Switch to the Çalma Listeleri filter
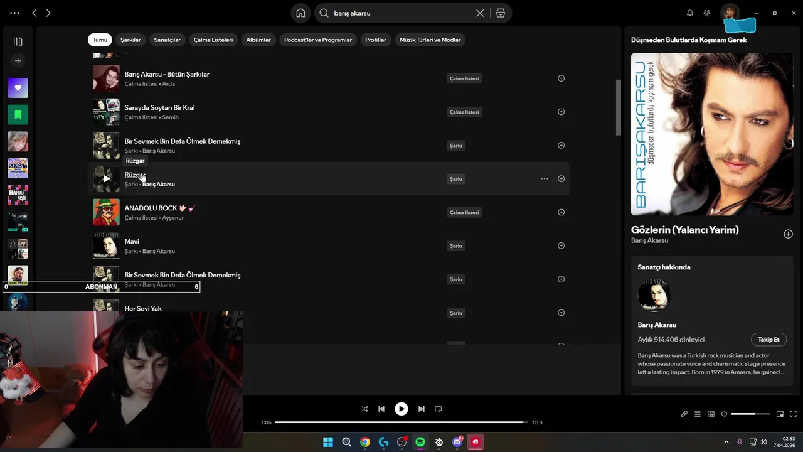803x452 pixels. 213,40
